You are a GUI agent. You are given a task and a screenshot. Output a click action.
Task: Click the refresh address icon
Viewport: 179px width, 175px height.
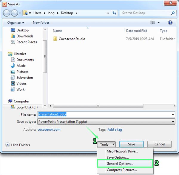[x=114, y=13]
